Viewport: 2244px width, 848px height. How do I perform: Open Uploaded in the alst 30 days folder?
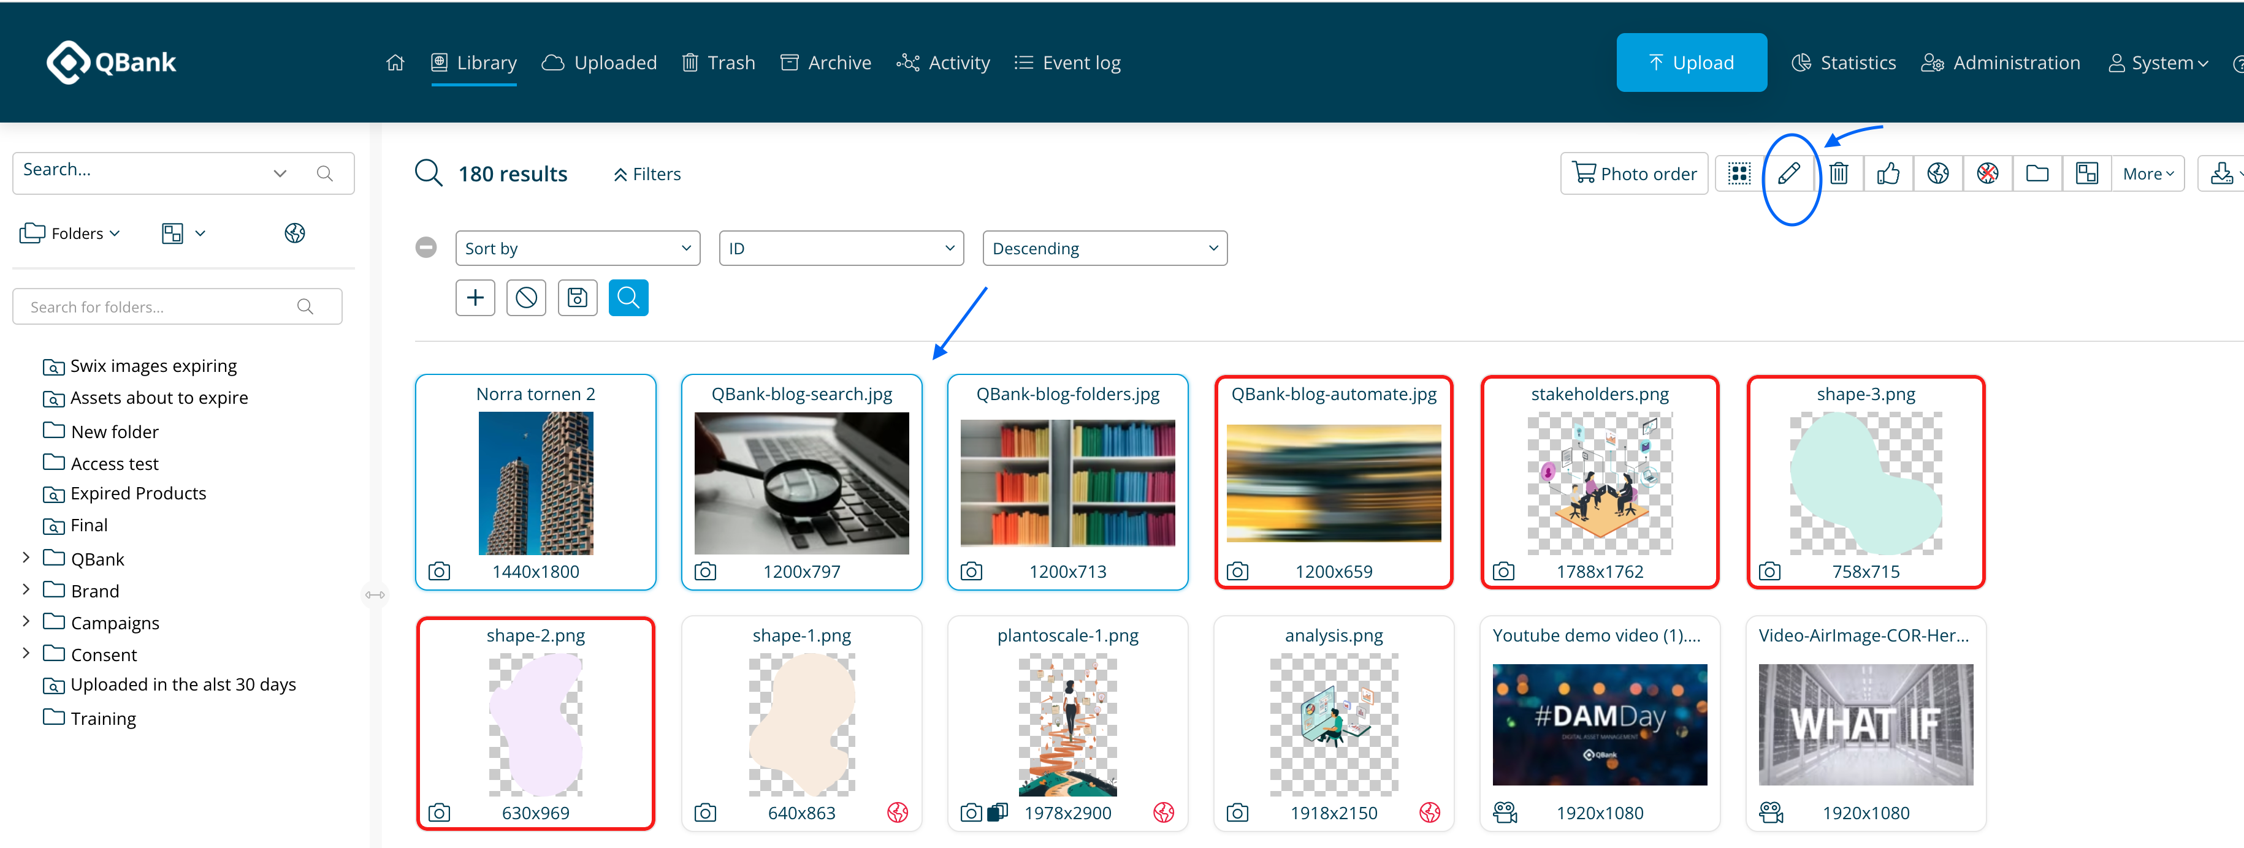click(x=170, y=685)
